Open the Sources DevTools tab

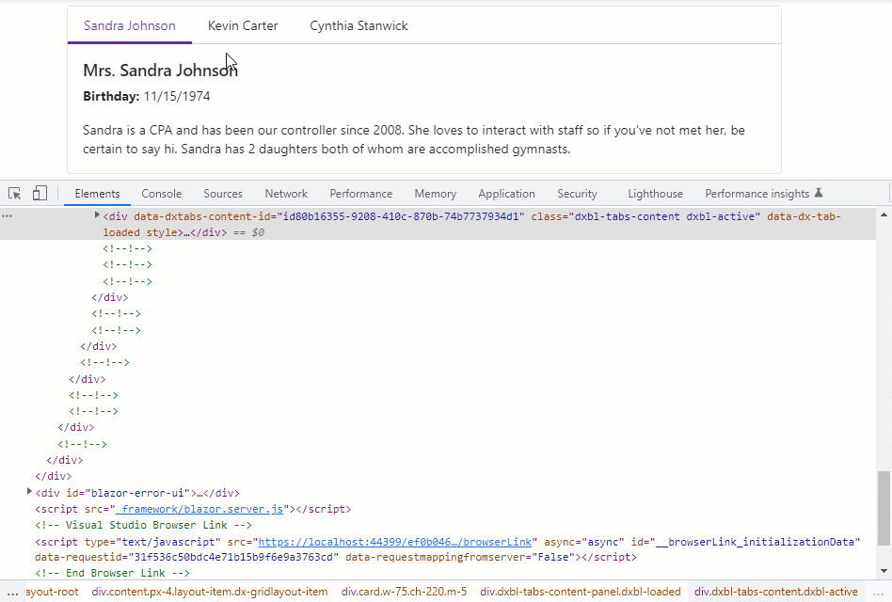(x=223, y=193)
